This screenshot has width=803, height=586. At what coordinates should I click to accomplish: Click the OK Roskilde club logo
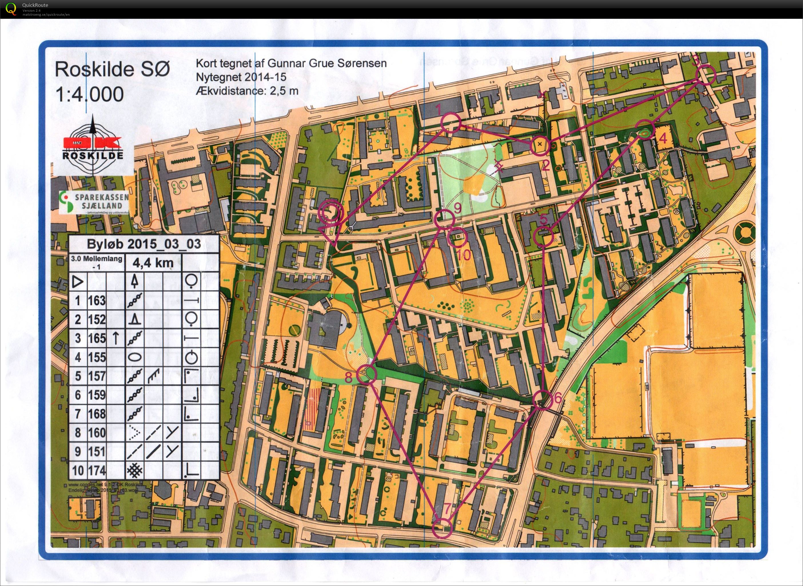point(93,145)
